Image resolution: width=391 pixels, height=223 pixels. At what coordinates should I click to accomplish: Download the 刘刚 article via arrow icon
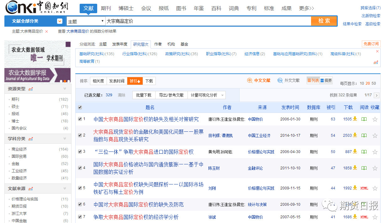coord(355,188)
